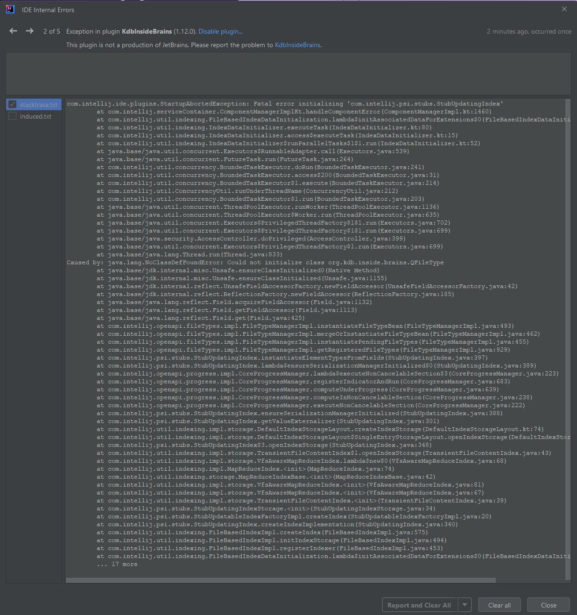Click the Thread.run(Thread.java:833) stack line

pos(190,254)
